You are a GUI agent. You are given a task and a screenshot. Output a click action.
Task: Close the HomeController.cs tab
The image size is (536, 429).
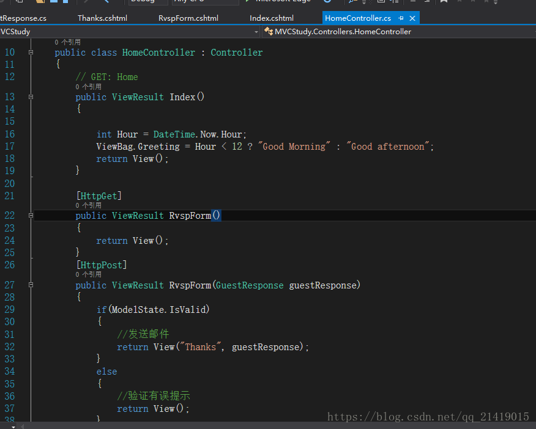412,18
